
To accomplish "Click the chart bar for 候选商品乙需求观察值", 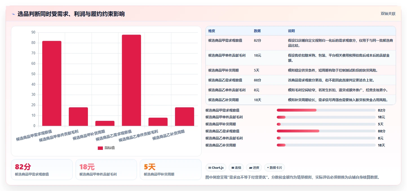I will (131, 80).
